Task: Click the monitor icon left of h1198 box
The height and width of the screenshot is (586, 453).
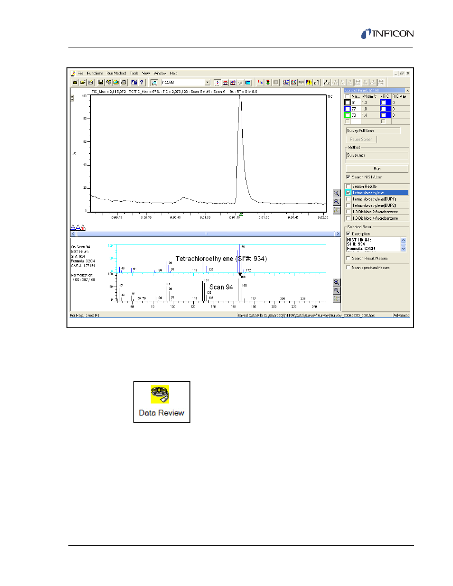Action: coord(154,83)
